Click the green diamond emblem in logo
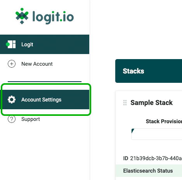Image resolution: width=182 pixels, height=180 pixels. (x=22, y=16)
